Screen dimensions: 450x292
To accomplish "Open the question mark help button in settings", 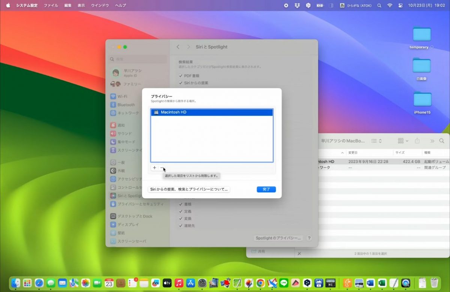I will [x=309, y=238].
